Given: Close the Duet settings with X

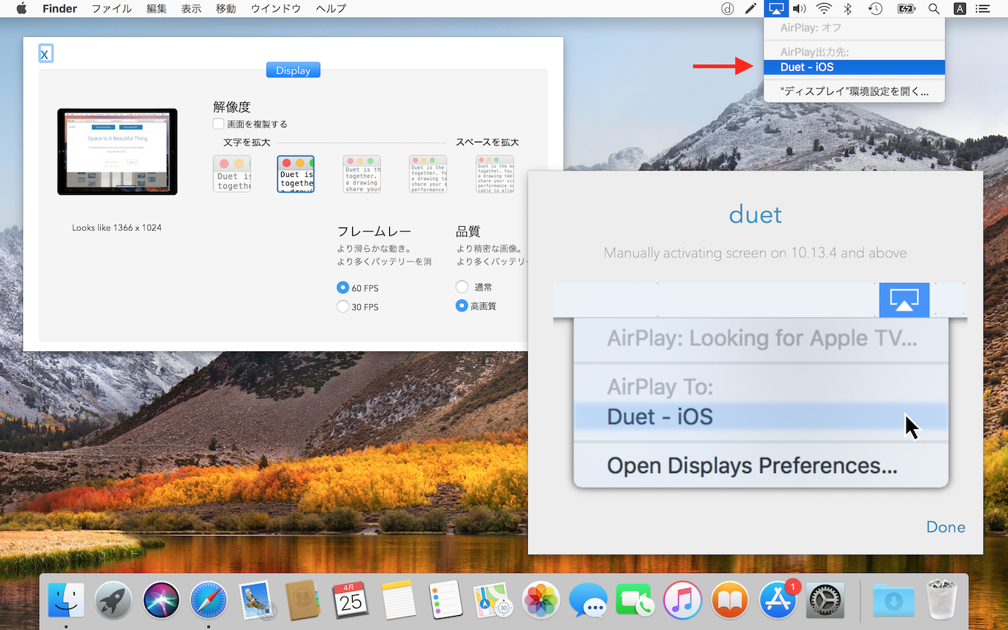Looking at the screenshot, I should [x=45, y=53].
